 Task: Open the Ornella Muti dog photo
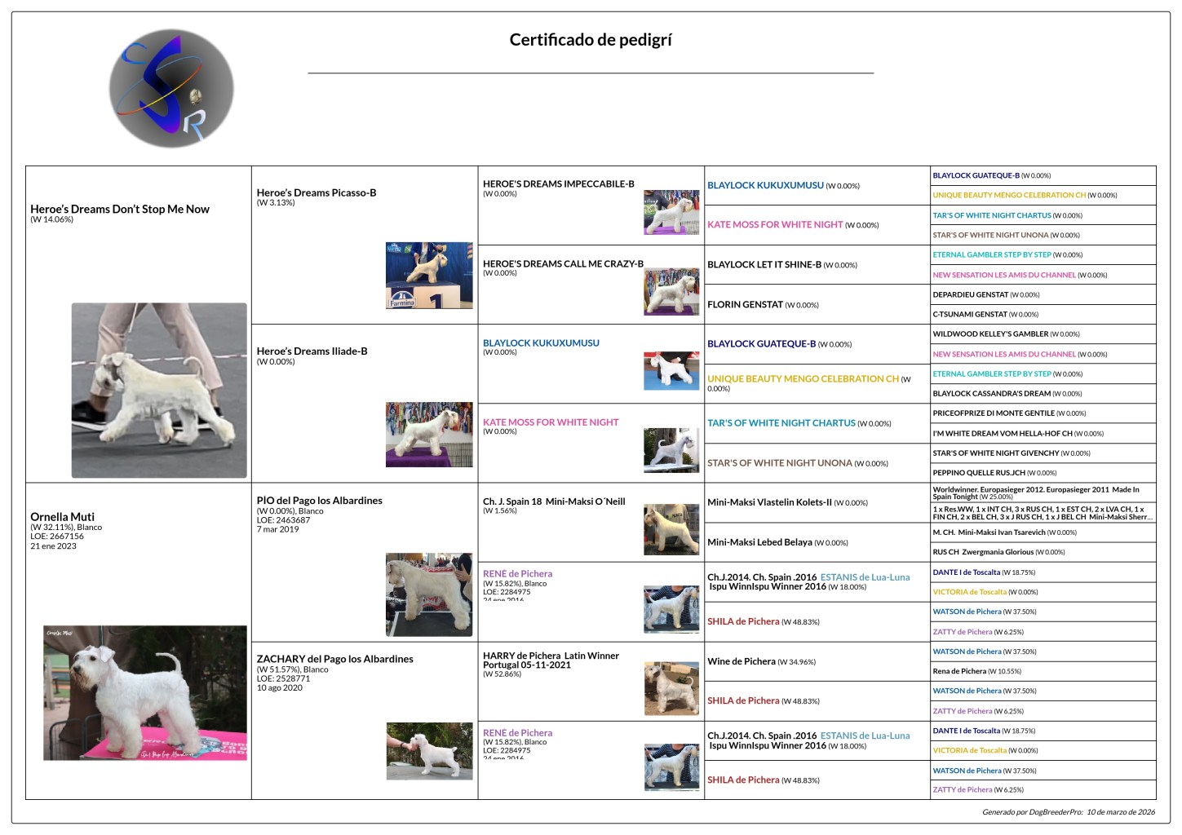[x=145, y=692]
